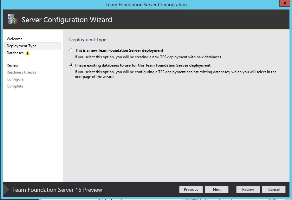292x200 pixels.
Task: Open the Deployment Type step in the sidebar
Action: pos(33,46)
